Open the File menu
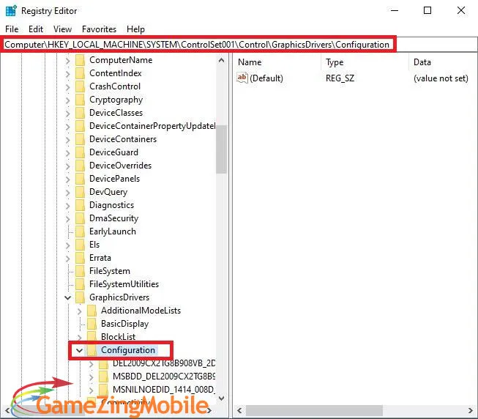This screenshot has width=478, height=419. tap(12, 29)
